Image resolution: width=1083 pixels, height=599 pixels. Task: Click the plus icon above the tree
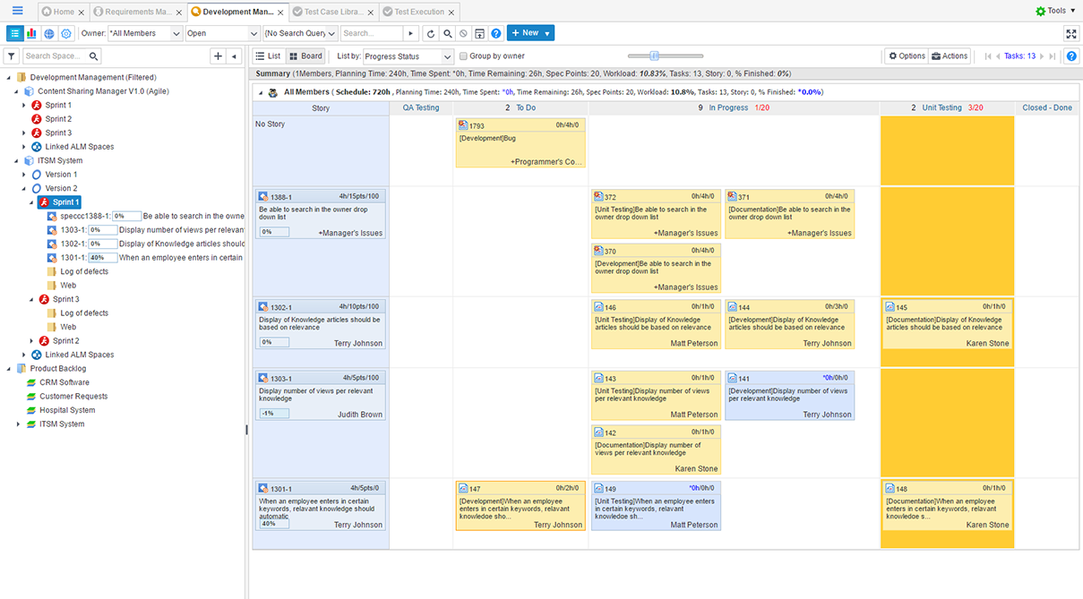[218, 56]
